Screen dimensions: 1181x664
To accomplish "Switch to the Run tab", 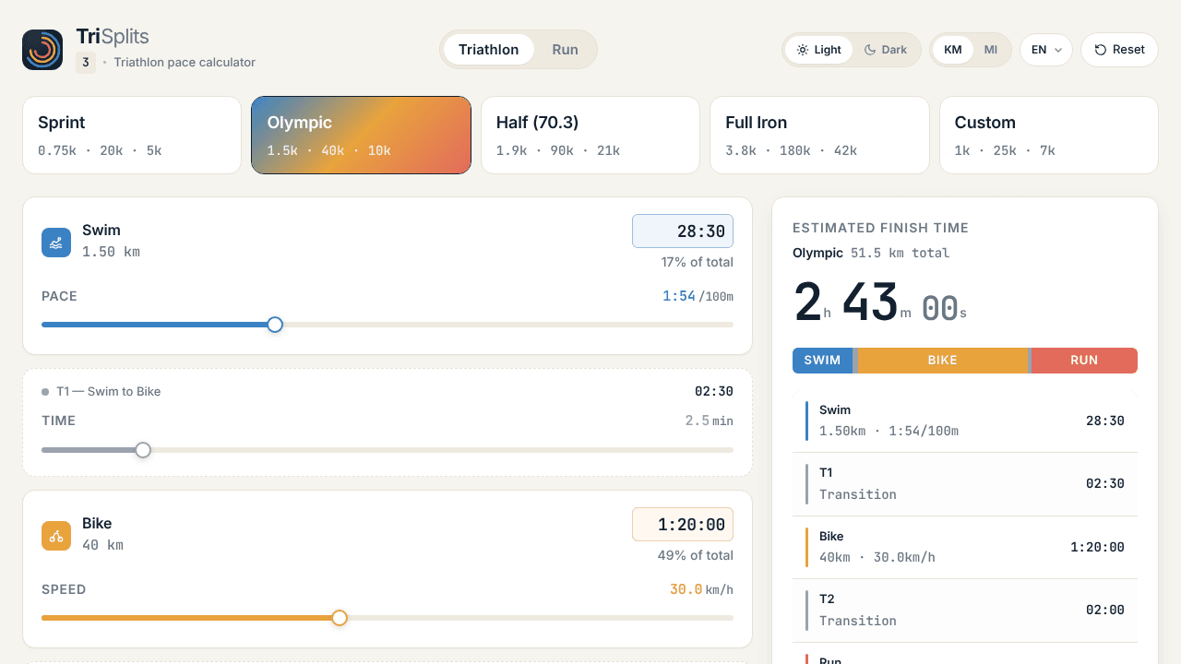I will (x=566, y=50).
